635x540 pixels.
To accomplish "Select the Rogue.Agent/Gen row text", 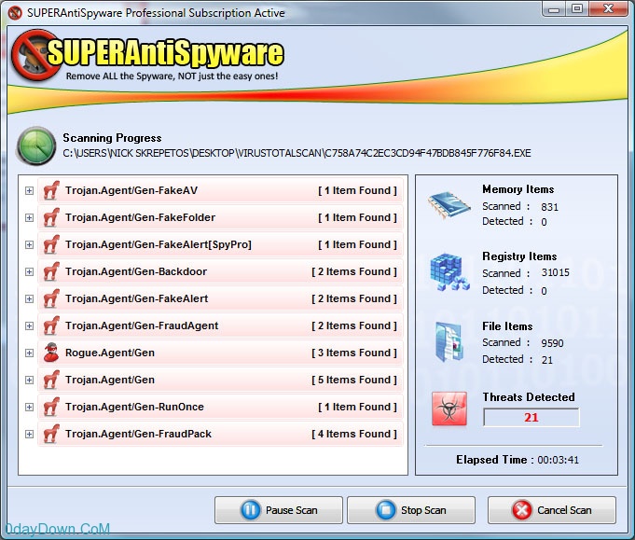I will 110,353.
